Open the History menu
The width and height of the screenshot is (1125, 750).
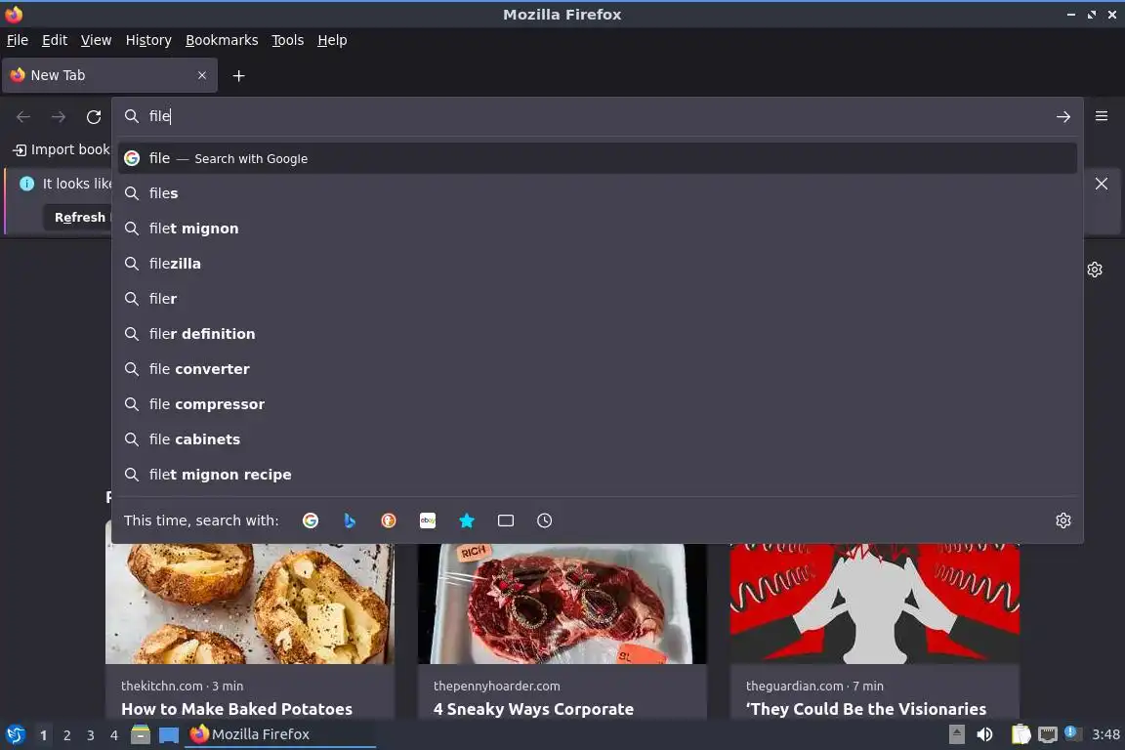click(x=148, y=40)
